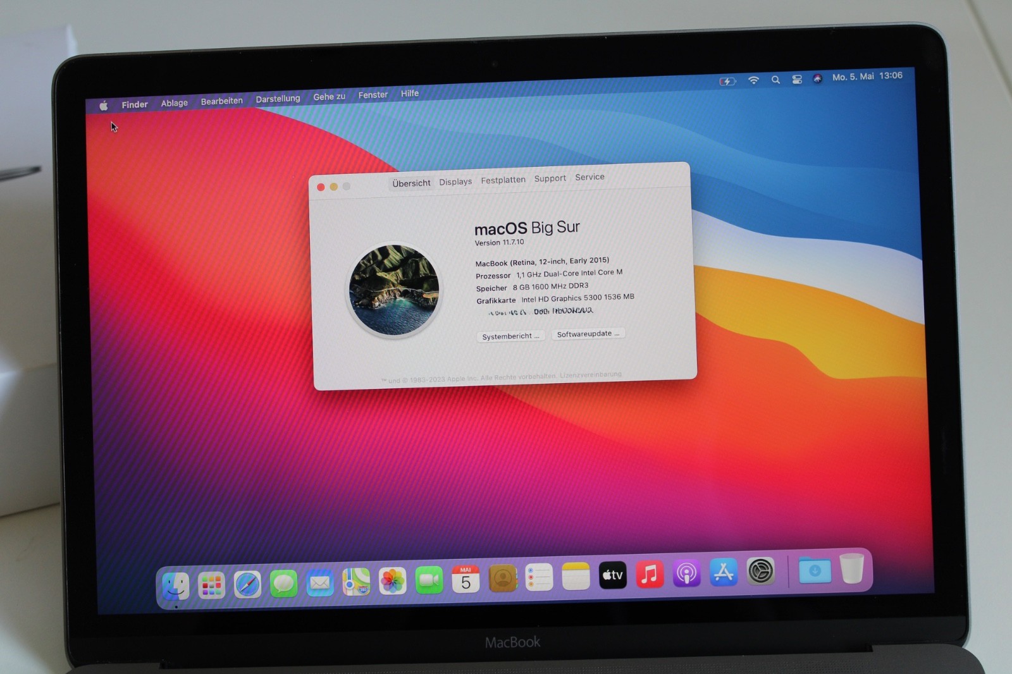This screenshot has width=1012, height=674.
Task: Open the Contacts app
Action: (503, 578)
